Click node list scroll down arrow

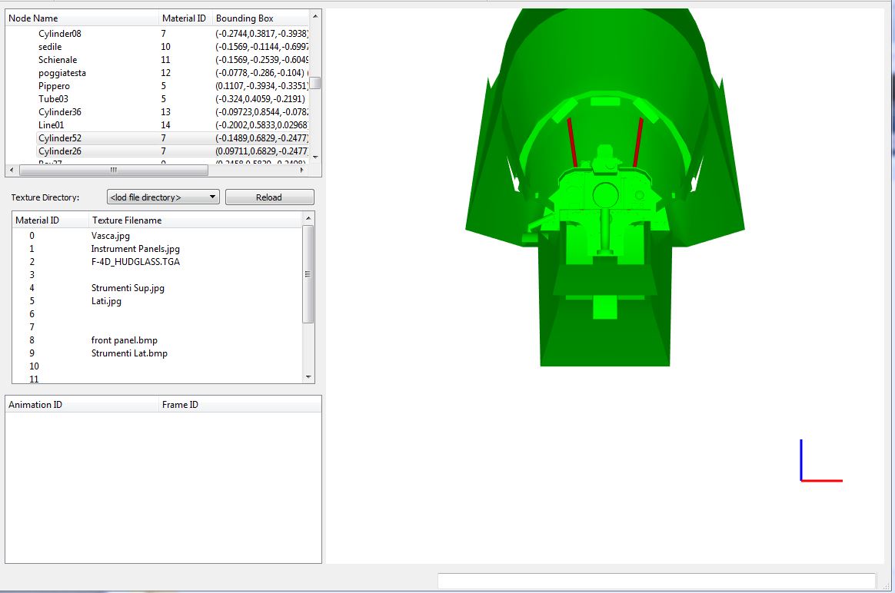tap(315, 157)
